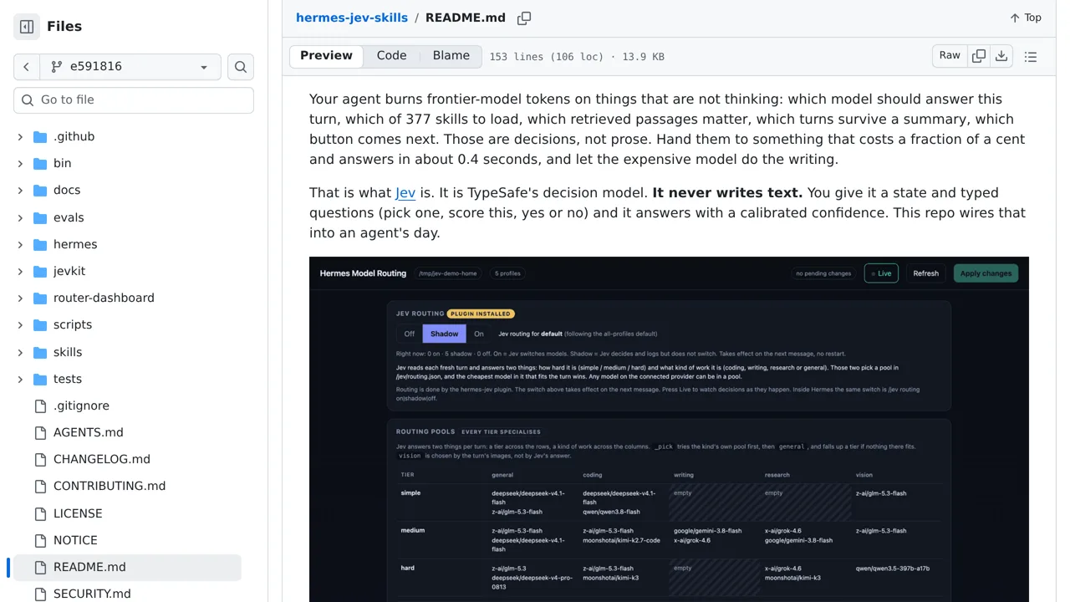Click the Raw button
1070x602 pixels.
pyautogui.click(x=950, y=56)
